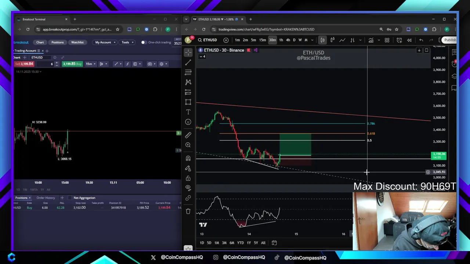Click the red Sell 3,199.84 button
The image size is (470, 264).
(x=24, y=64)
